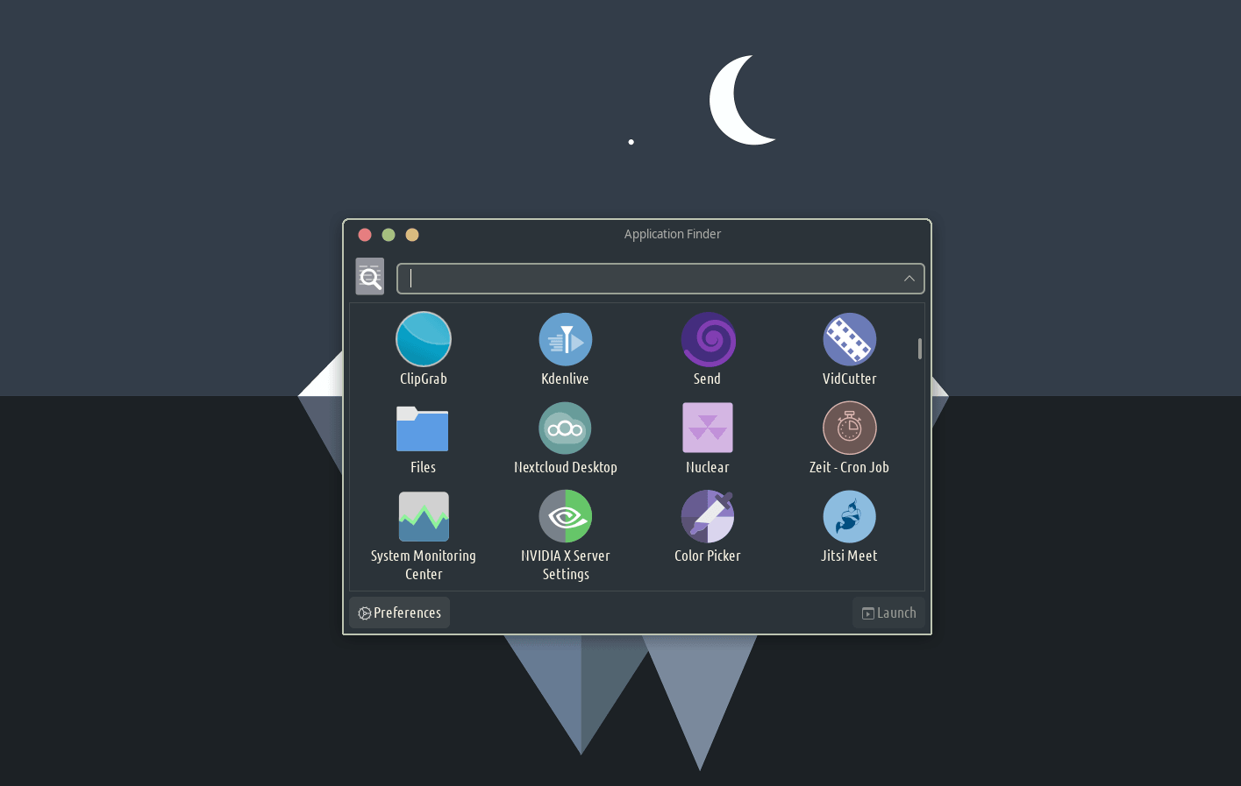Screen dimensions: 1241x786
Task: Launch the Kdenlive icon
Action: (566, 339)
